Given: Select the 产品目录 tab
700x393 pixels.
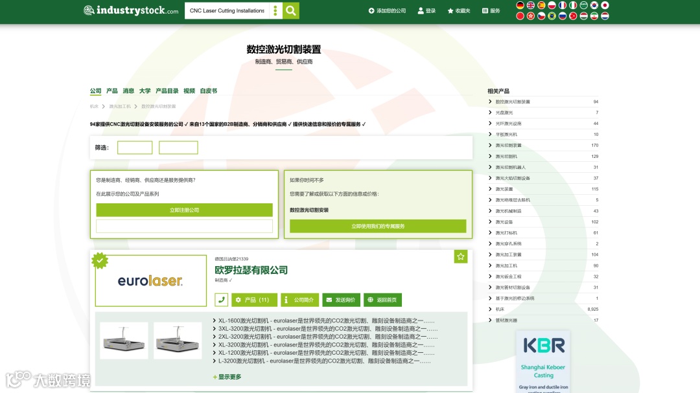Looking at the screenshot, I should 167,91.
